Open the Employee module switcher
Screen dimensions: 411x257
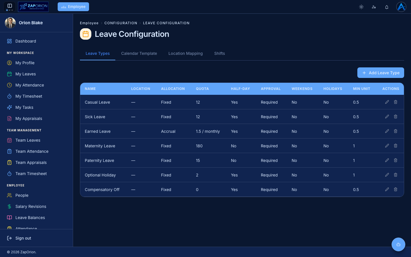click(73, 7)
